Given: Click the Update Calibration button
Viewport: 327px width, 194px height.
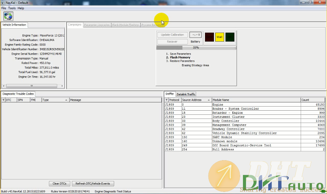Looking at the screenshot, I should pyautogui.click(x=173, y=35).
